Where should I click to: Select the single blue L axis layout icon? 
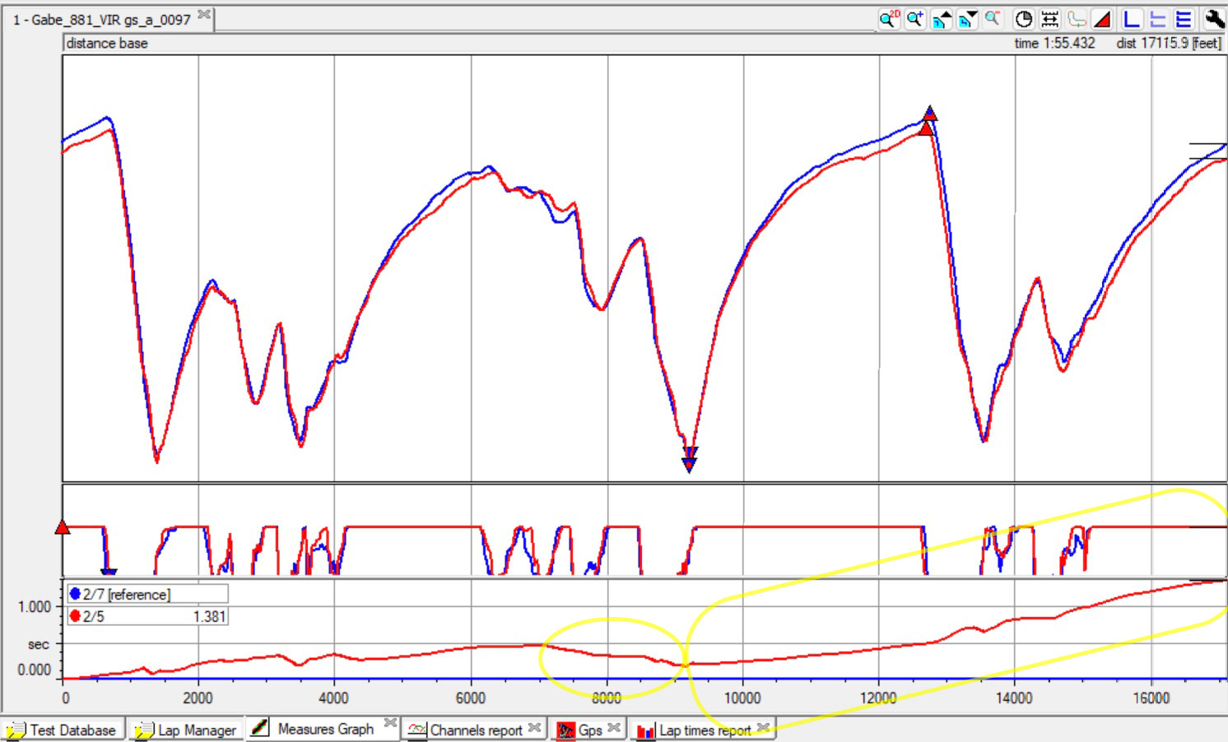pyautogui.click(x=1133, y=19)
